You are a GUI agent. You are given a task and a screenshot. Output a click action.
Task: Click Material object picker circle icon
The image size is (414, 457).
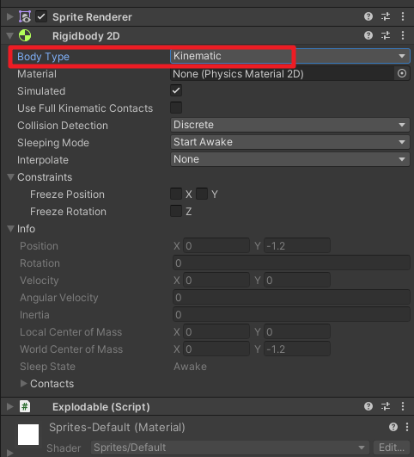(402, 73)
